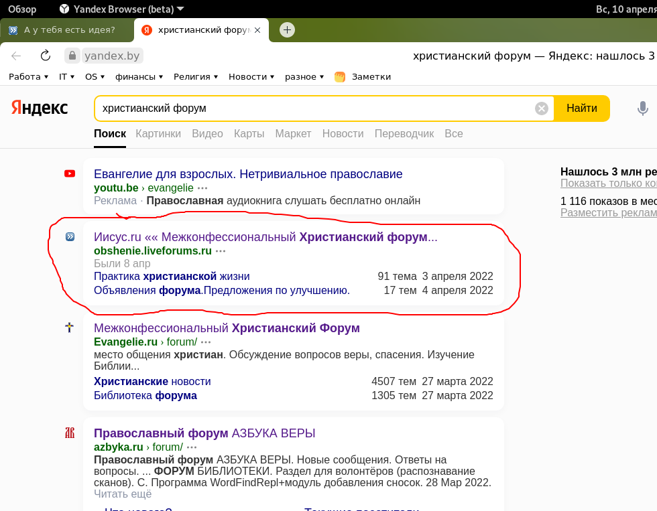Switch to Маркет search tab
Viewport: 657px width, 511px height.
pos(294,133)
